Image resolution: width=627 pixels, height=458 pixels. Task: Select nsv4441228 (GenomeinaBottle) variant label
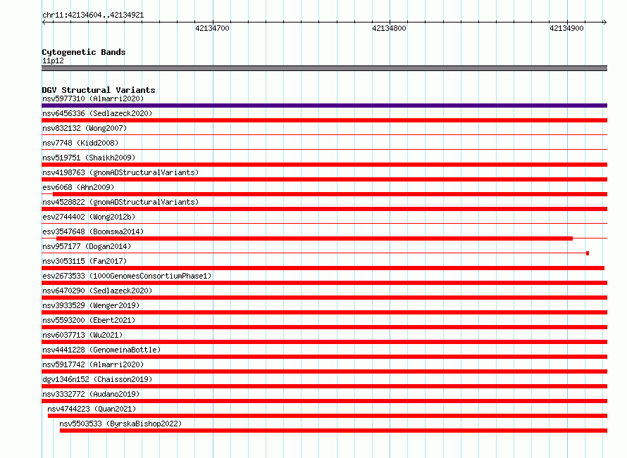(101, 350)
